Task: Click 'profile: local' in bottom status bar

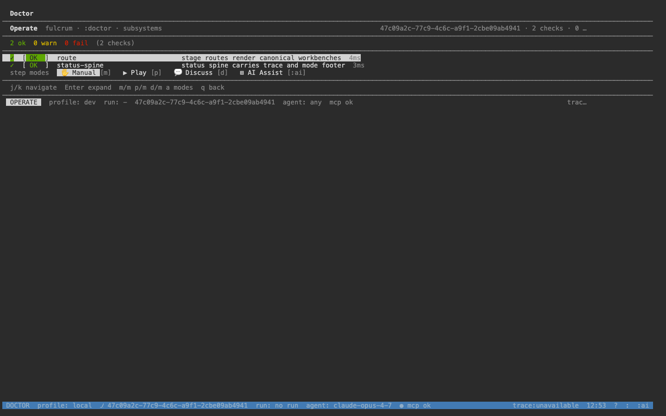Action: click(65, 405)
